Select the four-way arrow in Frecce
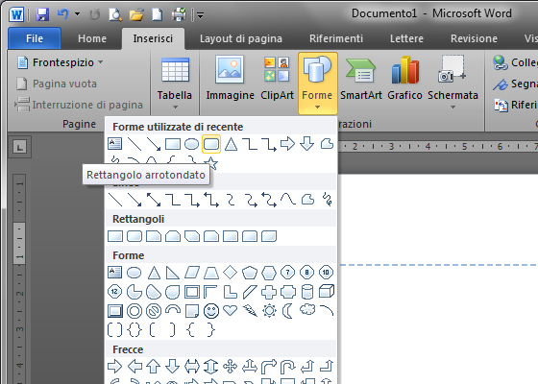538x384 pixels. (x=230, y=367)
